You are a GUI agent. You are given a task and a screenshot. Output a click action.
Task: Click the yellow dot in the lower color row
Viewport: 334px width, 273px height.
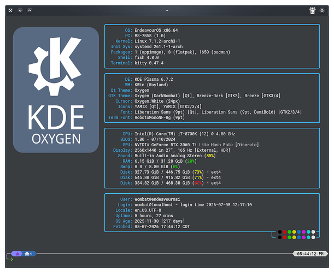tap(294, 238)
